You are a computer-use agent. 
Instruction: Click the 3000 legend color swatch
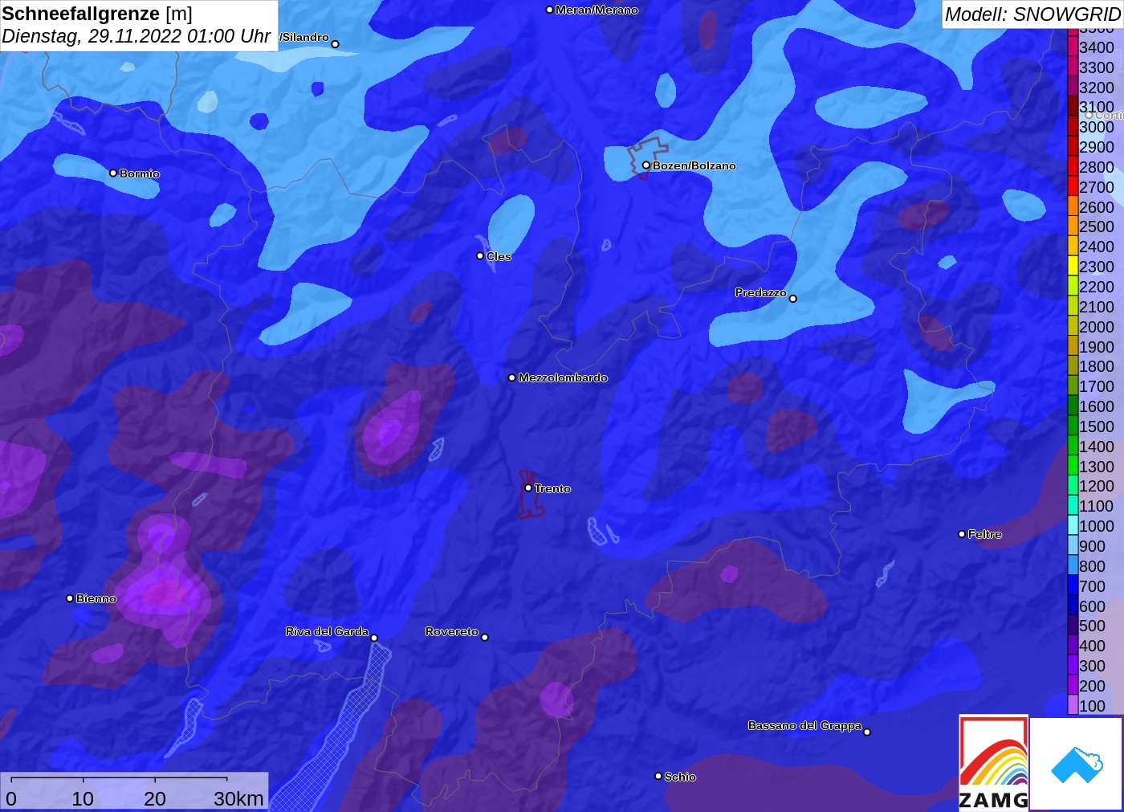pyautogui.click(x=1073, y=127)
